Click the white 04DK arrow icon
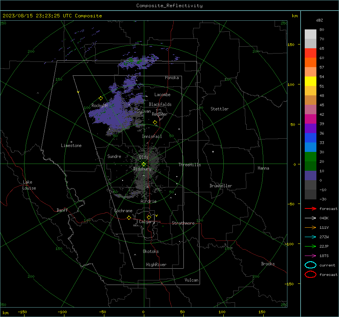Image resolution: width=339 pixels, height=317 pixels. click(310, 218)
